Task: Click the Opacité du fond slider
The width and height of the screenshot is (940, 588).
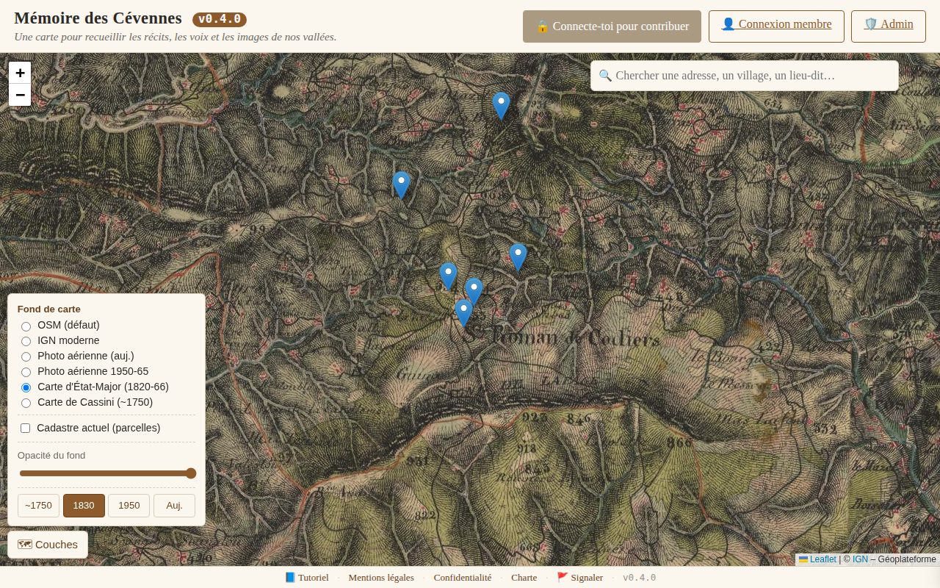Action: click(x=107, y=473)
